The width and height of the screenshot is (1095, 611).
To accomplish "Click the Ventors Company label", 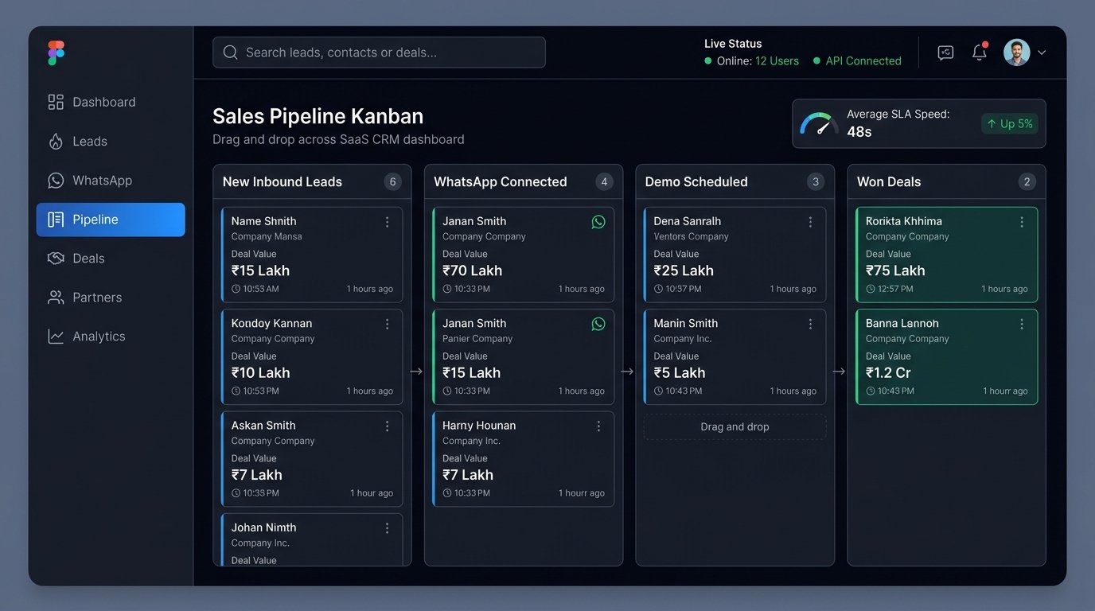I will pos(691,236).
